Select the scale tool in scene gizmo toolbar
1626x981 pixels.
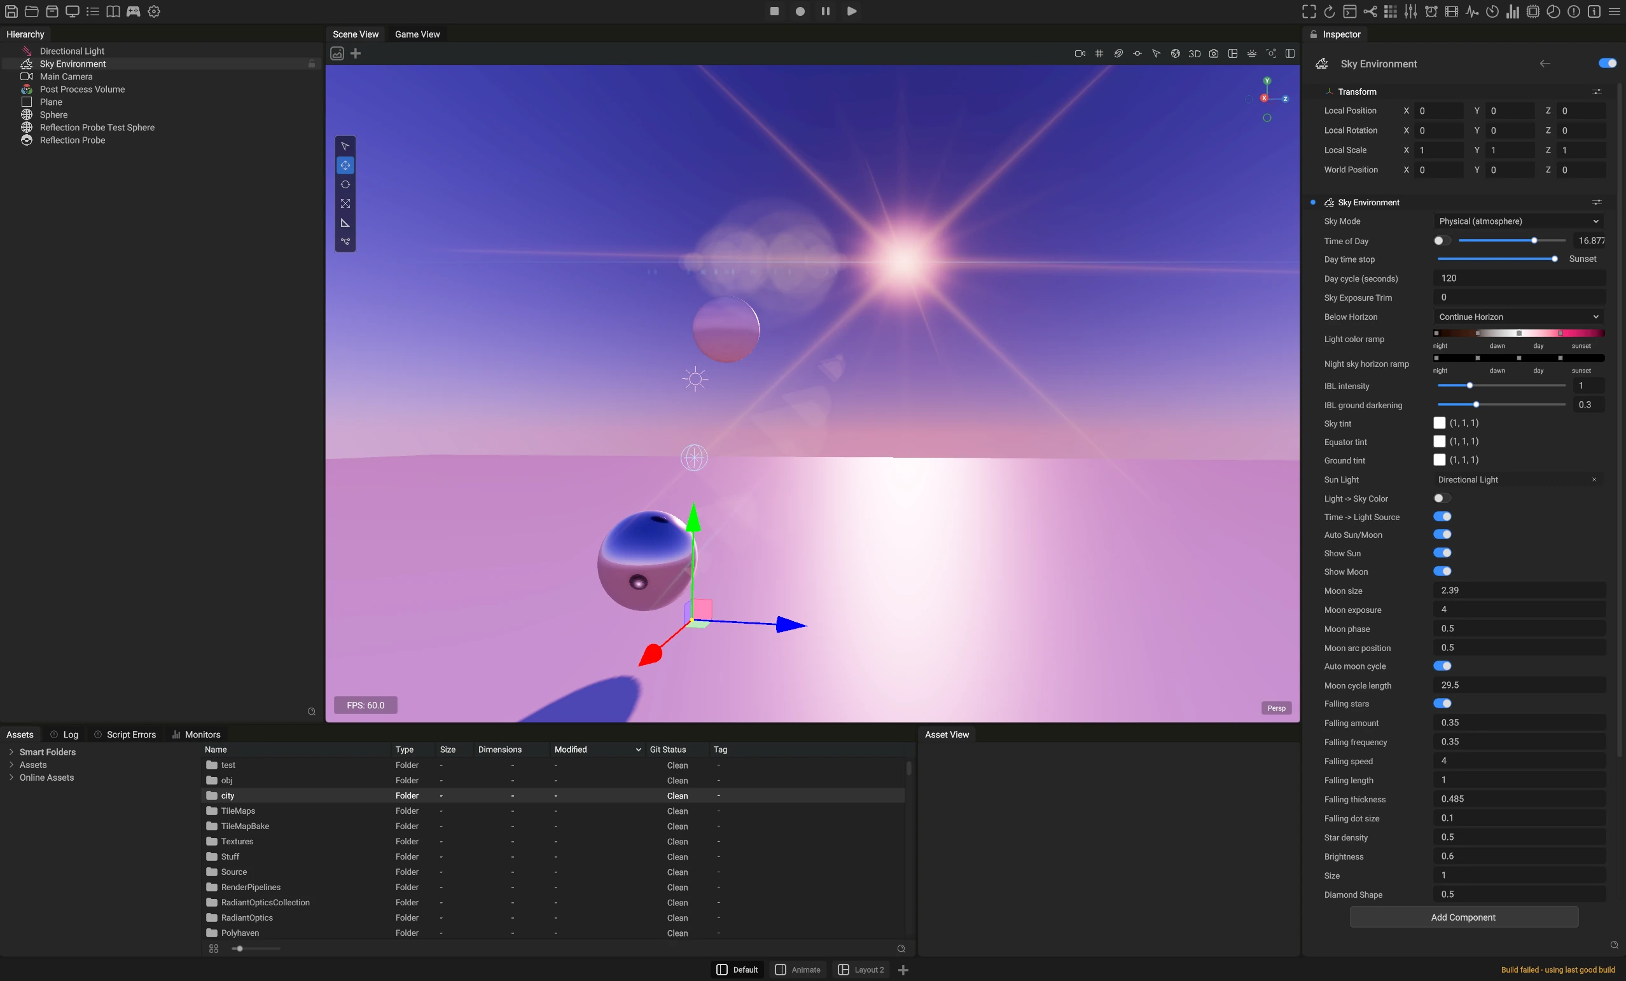pos(345,203)
